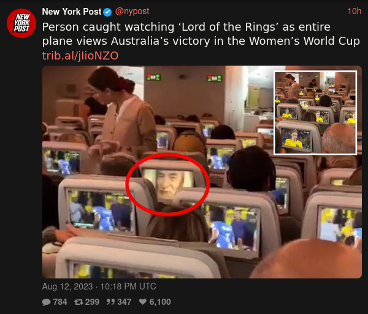Image resolution: width=368 pixels, height=314 pixels.
Task: Click the quote marks icon
Action: coord(110,302)
